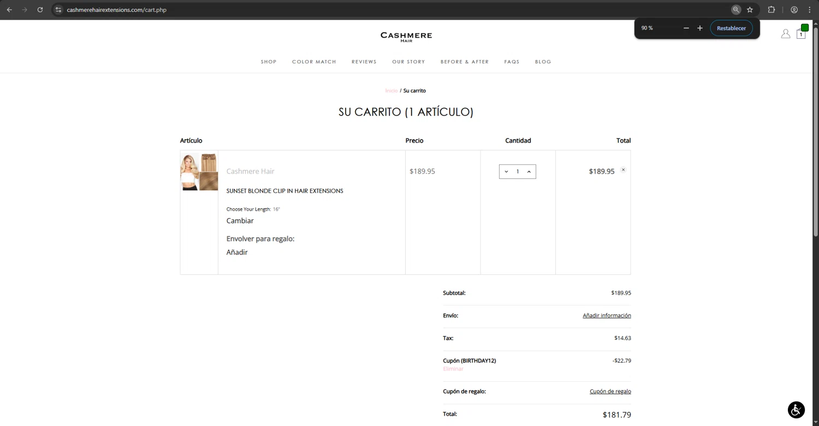Image resolution: width=819 pixels, height=426 pixels.
Task: Click the Total $181.79 amount
Action: pyautogui.click(x=617, y=415)
